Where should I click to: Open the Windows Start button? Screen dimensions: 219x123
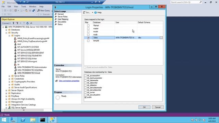[x=4, y=120]
